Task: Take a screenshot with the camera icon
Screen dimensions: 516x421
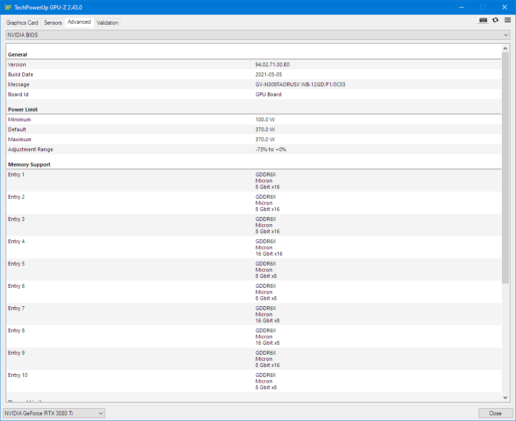Action: point(483,20)
